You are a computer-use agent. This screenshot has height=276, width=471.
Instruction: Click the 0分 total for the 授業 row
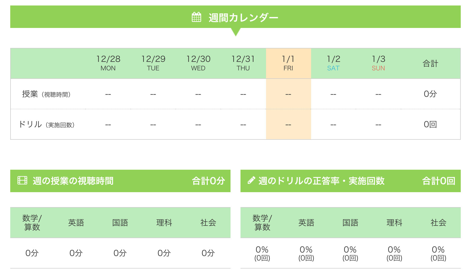pyautogui.click(x=430, y=94)
